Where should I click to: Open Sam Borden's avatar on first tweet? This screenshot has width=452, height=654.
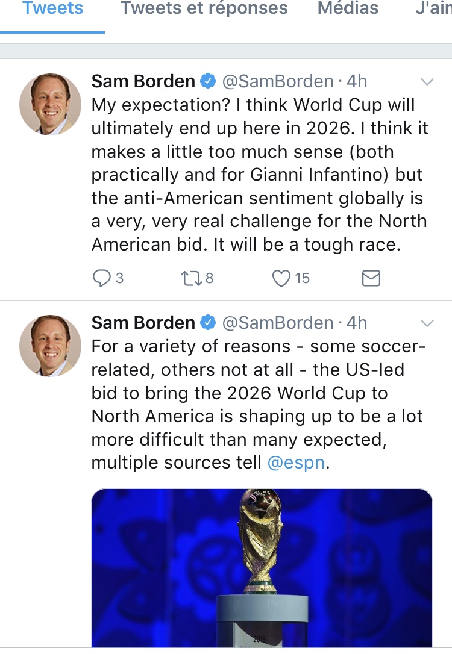click(x=51, y=104)
